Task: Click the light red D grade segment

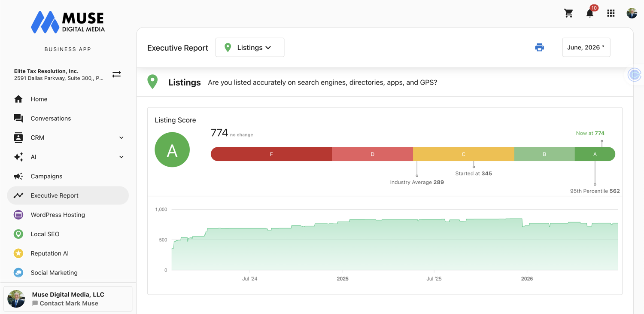Action: pyautogui.click(x=373, y=154)
